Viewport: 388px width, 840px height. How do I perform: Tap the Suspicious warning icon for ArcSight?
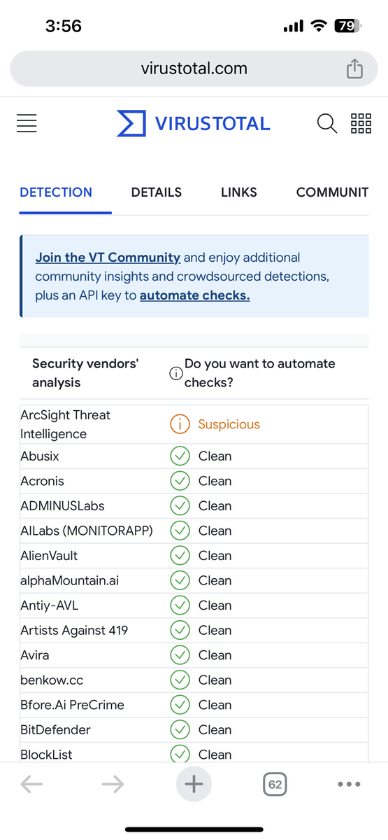click(180, 424)
